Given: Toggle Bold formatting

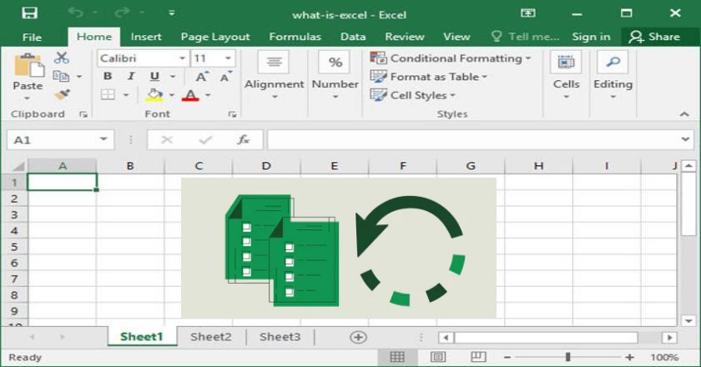Looking at the screenshot, I should [108, 77].
